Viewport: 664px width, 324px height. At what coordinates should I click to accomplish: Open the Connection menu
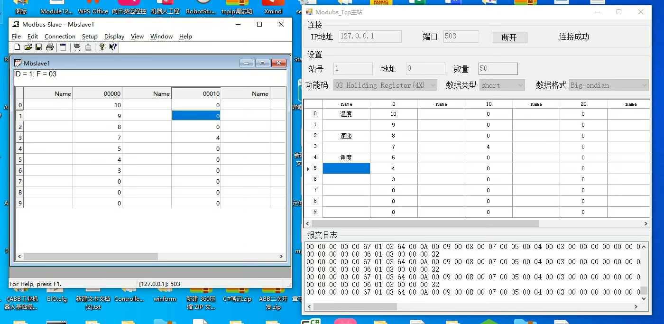pyautogui.click(x=60, y=37)
